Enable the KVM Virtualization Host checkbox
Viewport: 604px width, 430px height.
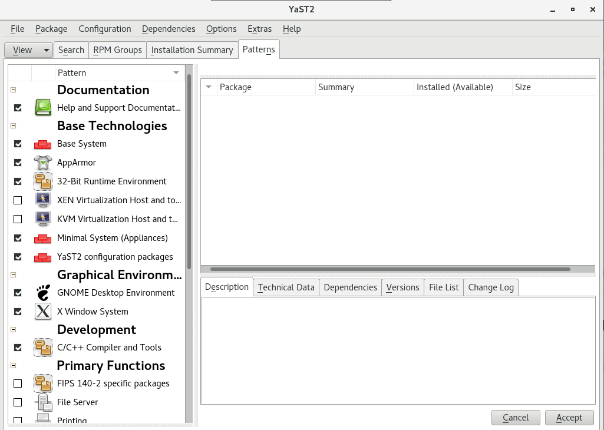coord(18,219)
